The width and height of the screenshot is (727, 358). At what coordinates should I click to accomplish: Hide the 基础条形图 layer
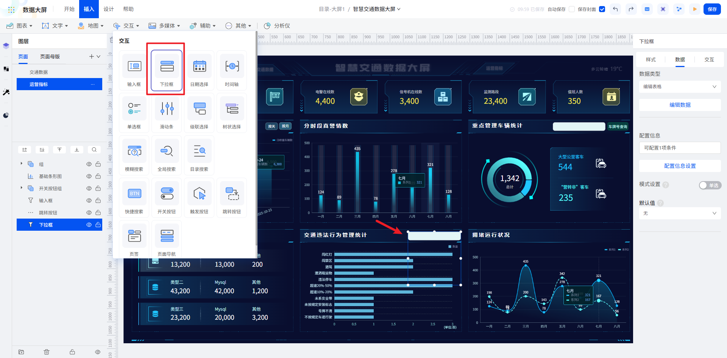[x=89, y=176]
